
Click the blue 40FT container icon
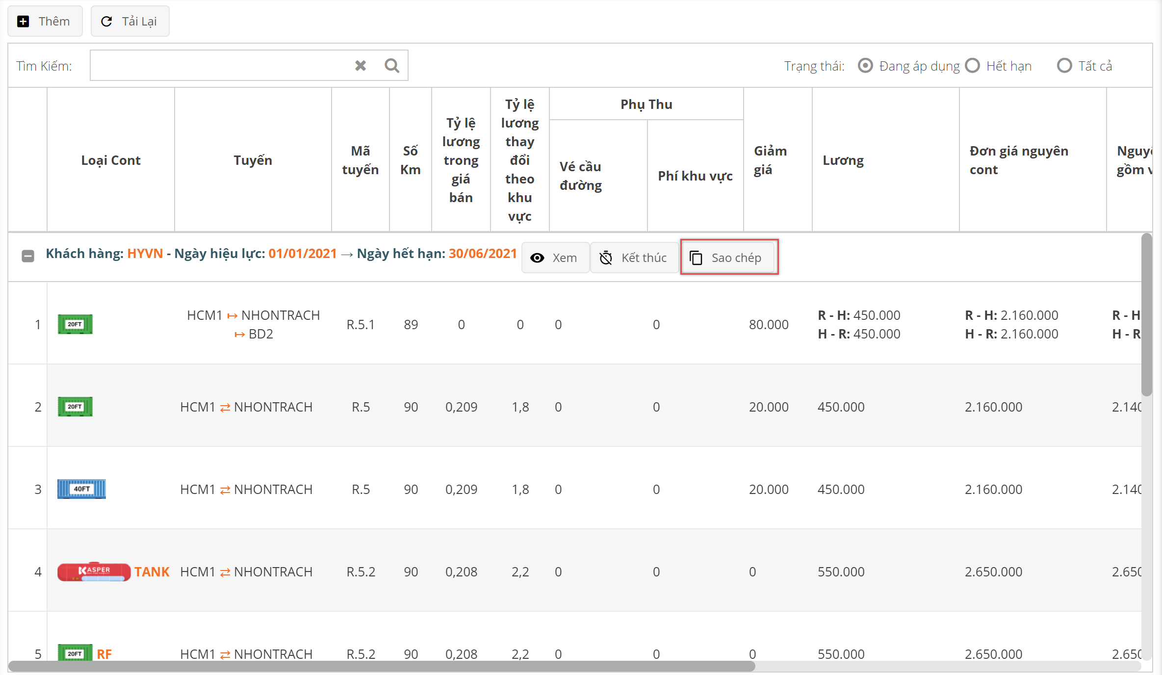[x=81, y=489]
